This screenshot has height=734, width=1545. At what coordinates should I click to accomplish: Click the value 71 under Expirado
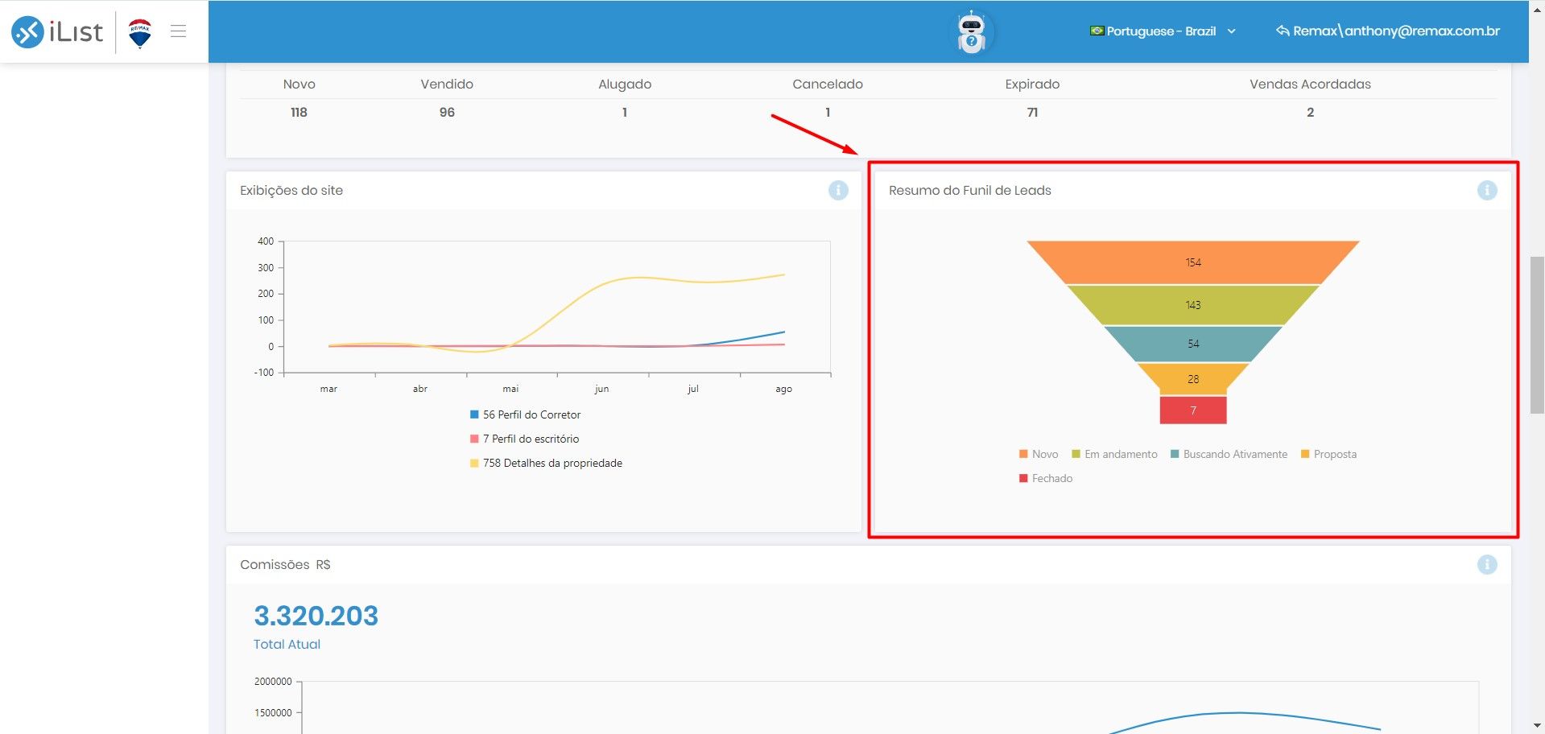(x=1032, y=113)
